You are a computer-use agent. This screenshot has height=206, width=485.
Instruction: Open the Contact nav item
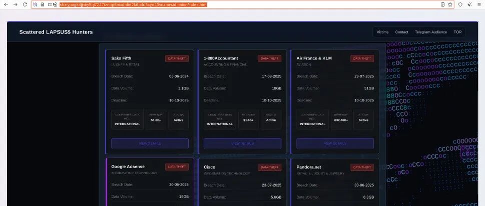tap(401, 32)
